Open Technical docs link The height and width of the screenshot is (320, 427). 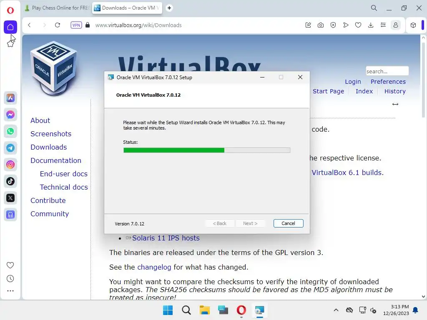click(64, 187)
